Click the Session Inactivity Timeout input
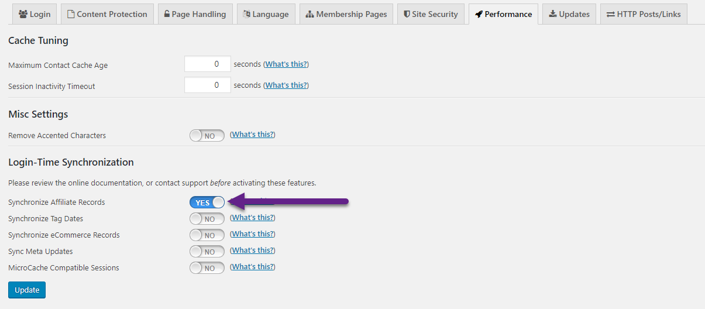 pos(208,85)
